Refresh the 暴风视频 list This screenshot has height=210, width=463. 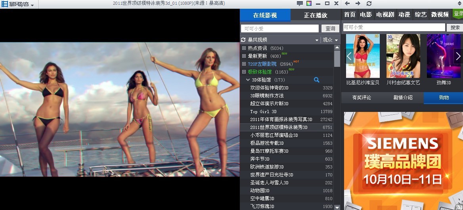pos(243,40)
